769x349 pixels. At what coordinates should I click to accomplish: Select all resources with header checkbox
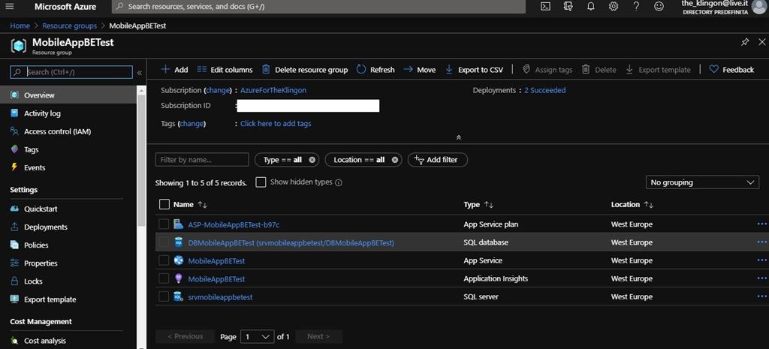click(x=164, y=204)
